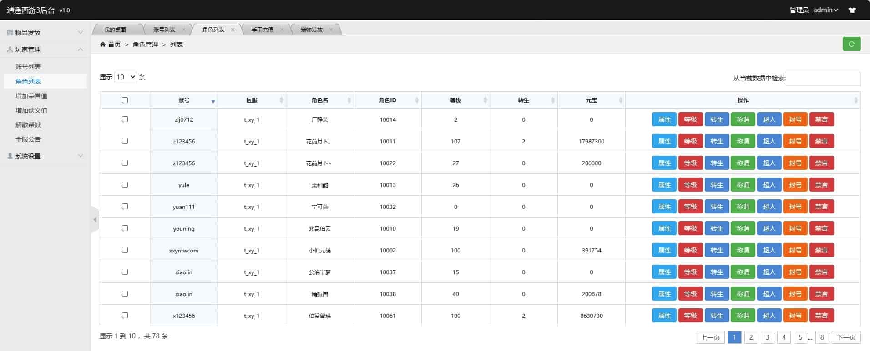This screenshot has height=351, width=870.
Task: Sort table by 角色ID column arrows
Action: click(x=416, y=100)
